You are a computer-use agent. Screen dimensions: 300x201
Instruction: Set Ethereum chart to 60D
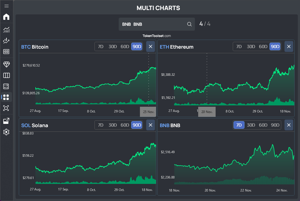[x=263, y=46]
